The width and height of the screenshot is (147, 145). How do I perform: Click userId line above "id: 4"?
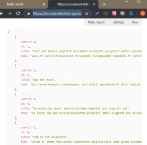[29, 127]
